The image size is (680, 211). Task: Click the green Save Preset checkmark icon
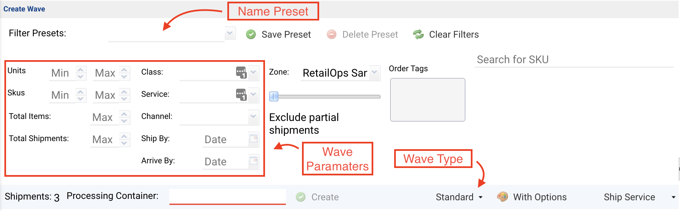pyautogui.click(x=251, y=34)
